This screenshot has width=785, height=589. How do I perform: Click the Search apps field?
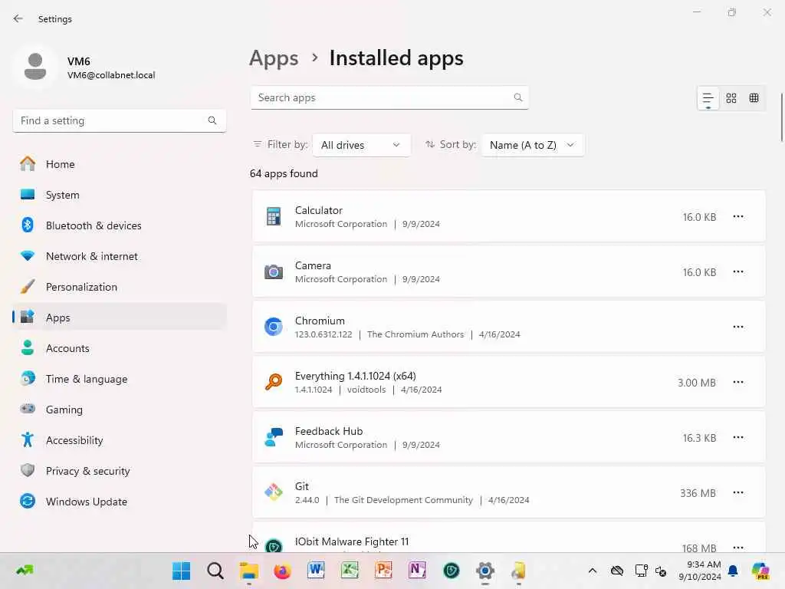(x=389, y=97)
